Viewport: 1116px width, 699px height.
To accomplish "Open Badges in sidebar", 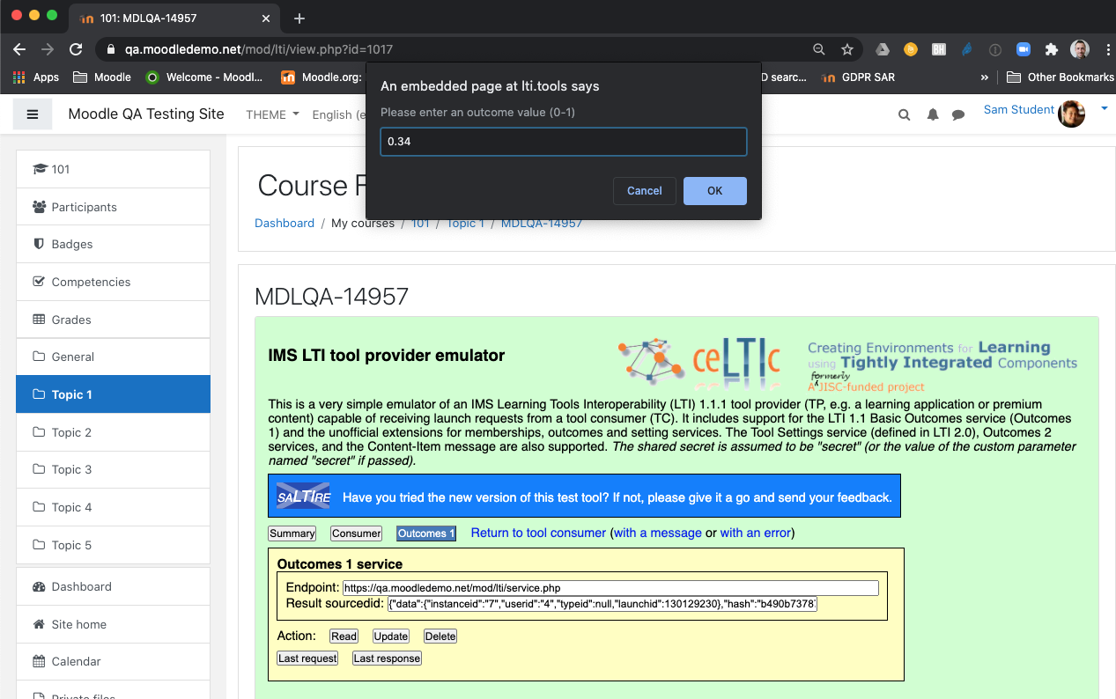I will pyautogui.click(x=113, y=244).
